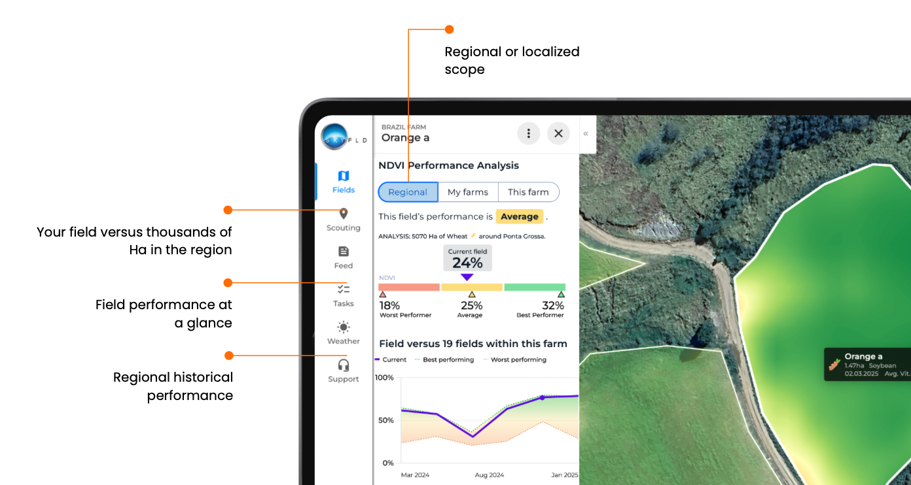
Task: Click the 18% Worst Performer value
Action: 390,305
